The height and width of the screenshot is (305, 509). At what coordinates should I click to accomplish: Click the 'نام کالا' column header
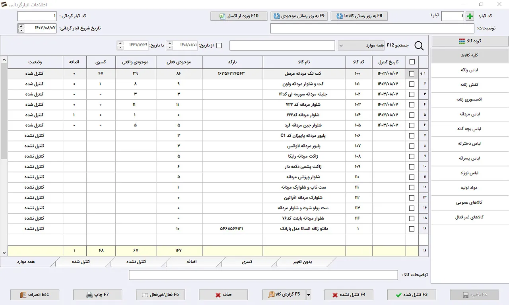pyautogui.click(x=304, y=62)
